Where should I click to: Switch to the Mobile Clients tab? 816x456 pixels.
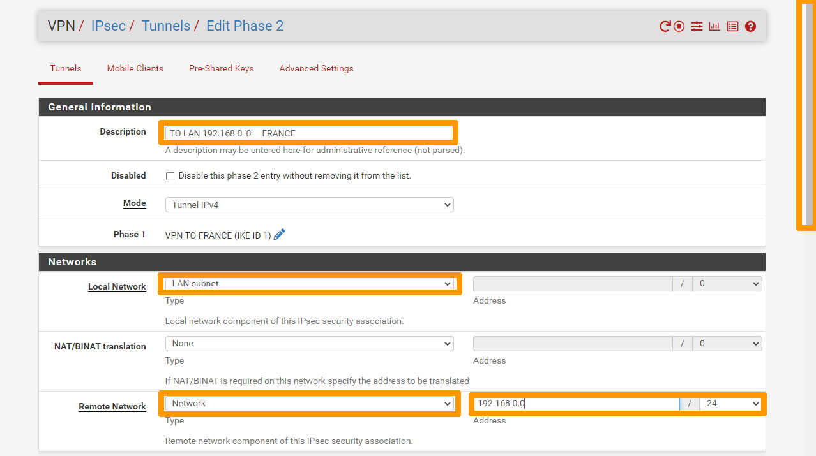[135, 68]
